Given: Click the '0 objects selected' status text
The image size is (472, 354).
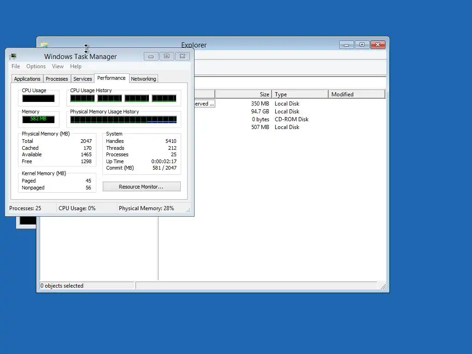Looking at the screenshot, I should click(62, 286).
